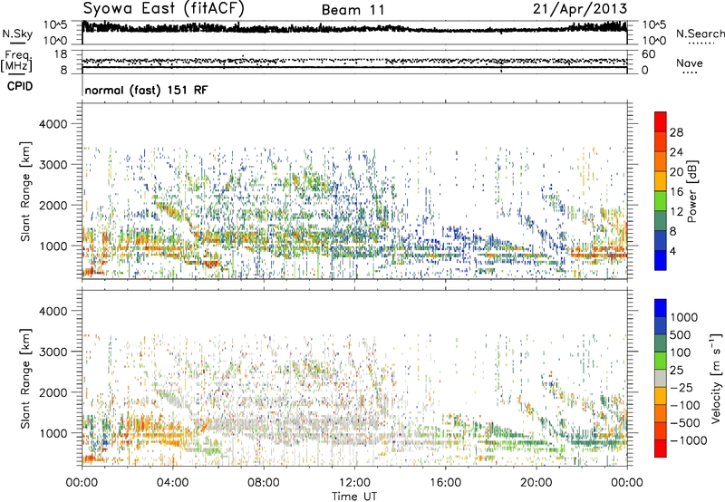725x502 pixels.
Task: Click the '20:00' time tick label
Action: (536, 483)
